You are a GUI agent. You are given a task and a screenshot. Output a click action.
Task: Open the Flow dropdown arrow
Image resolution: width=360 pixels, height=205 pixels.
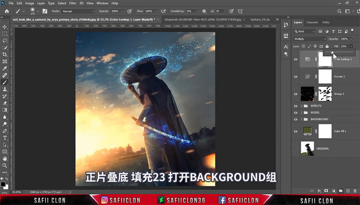156,11
